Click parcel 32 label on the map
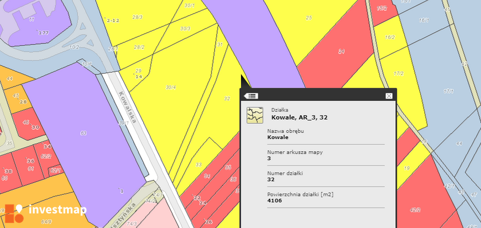The image size is (481, 228). pyautogui.click(x=227, y=99)
